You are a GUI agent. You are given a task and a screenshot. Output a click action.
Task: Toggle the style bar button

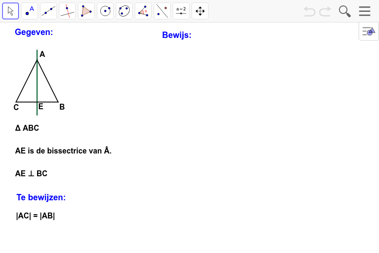click(368, 31)
